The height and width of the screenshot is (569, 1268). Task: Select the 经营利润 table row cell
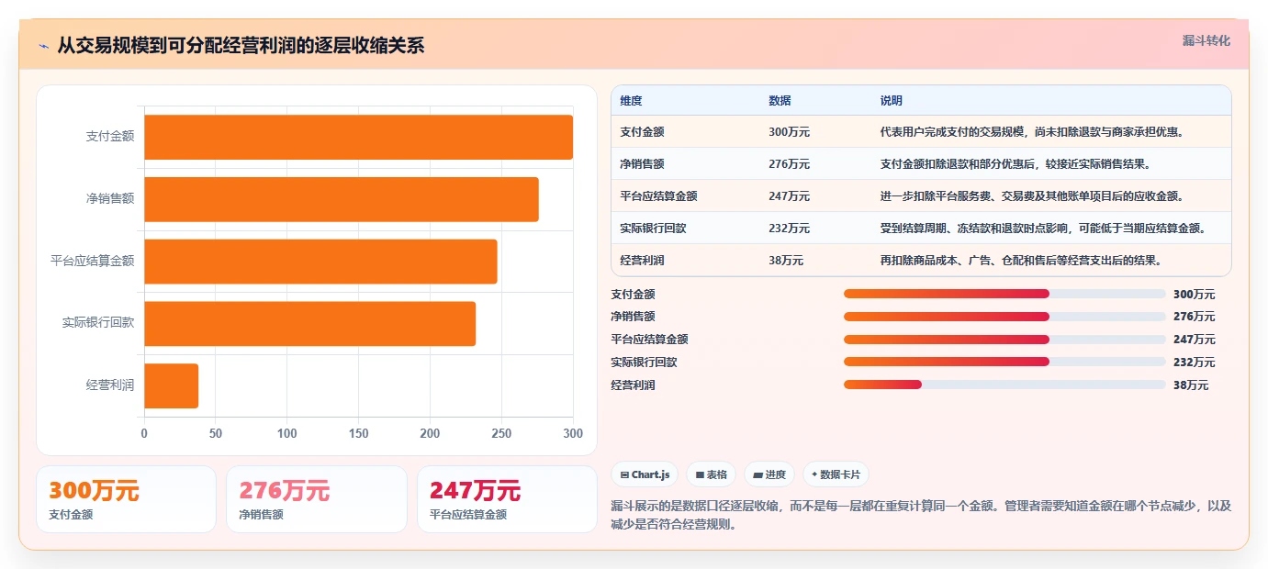pyautogui.click(x=642, y=261)
